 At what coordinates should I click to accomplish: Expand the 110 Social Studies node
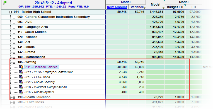pyautogui.click(x=14, y=32)
